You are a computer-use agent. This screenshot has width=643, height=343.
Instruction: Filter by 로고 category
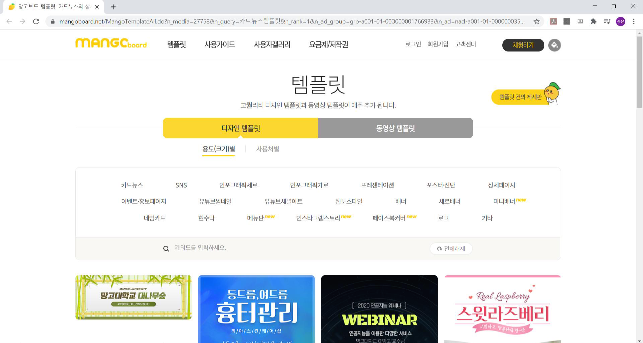tap(444, 218)
